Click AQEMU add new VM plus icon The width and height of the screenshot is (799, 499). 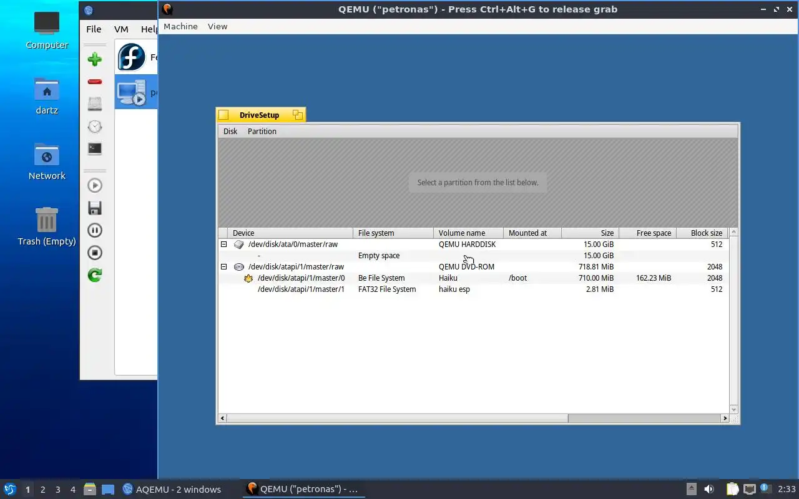tap(94, 59)
